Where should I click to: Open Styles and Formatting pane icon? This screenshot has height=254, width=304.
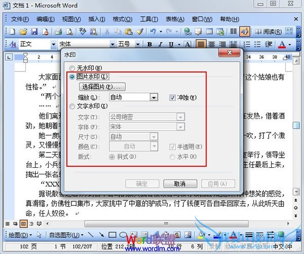tap(13, 45)
